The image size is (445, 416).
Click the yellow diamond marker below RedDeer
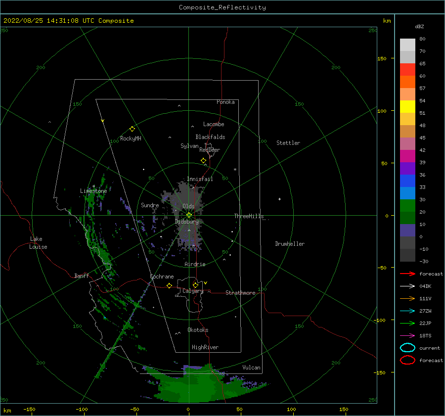(203, 161)
